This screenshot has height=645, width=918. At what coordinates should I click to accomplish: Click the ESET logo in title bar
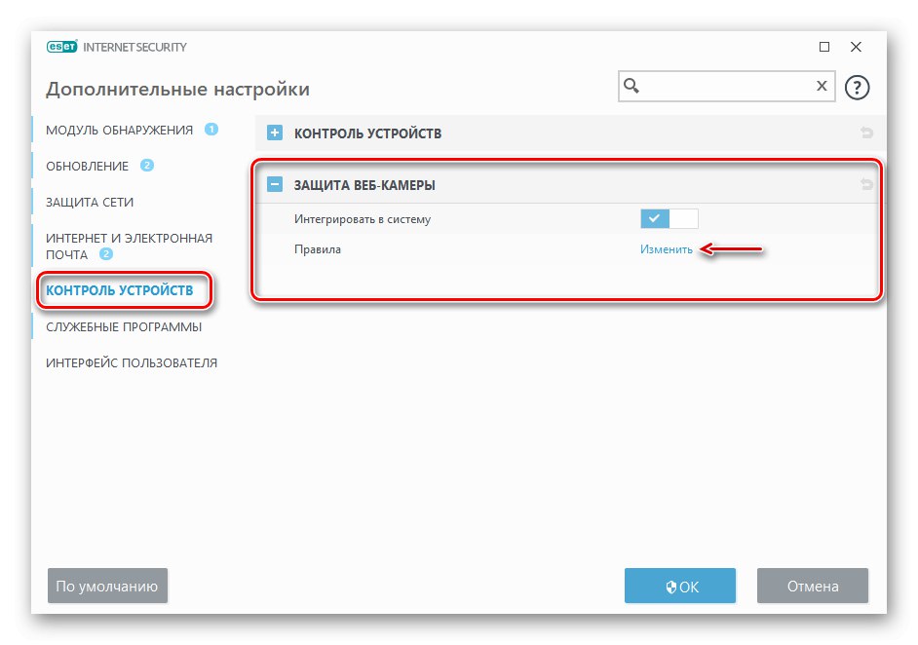[61, 47]
